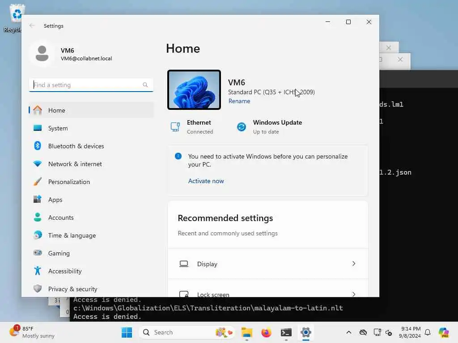Click the information icon in the activation notice

click(178, 156)
